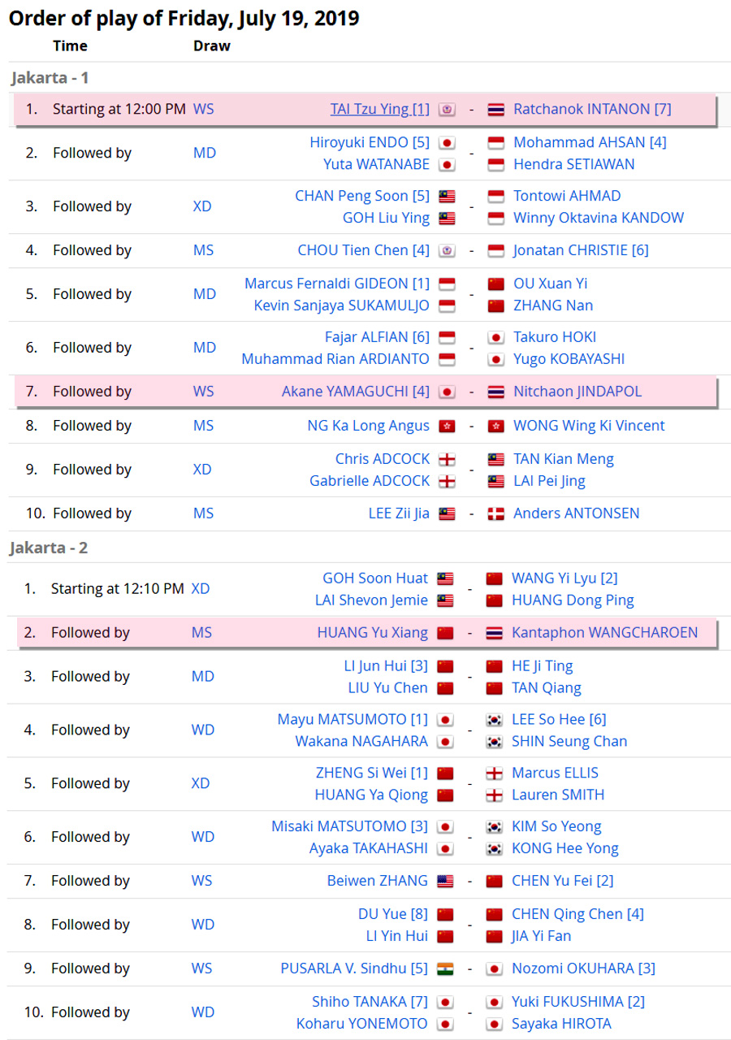Image resolution: width=731 pixels, height=1040 pixels.
Task: Open Nozomi OKUHARA player link
Action: click(x=583, y=968)
